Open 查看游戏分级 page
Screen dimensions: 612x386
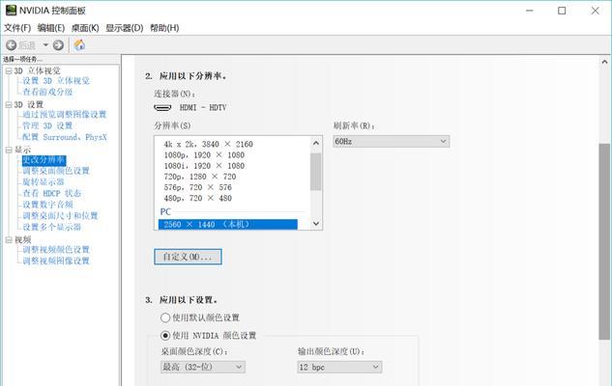[x=47, y=92]
